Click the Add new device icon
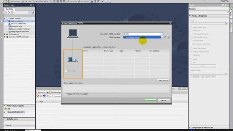Image resolution: width=233 pixels, height=131 pixels. (9, 21)
